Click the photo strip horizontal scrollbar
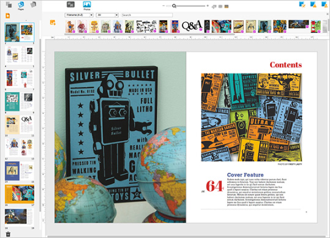 tap(149, 34)
